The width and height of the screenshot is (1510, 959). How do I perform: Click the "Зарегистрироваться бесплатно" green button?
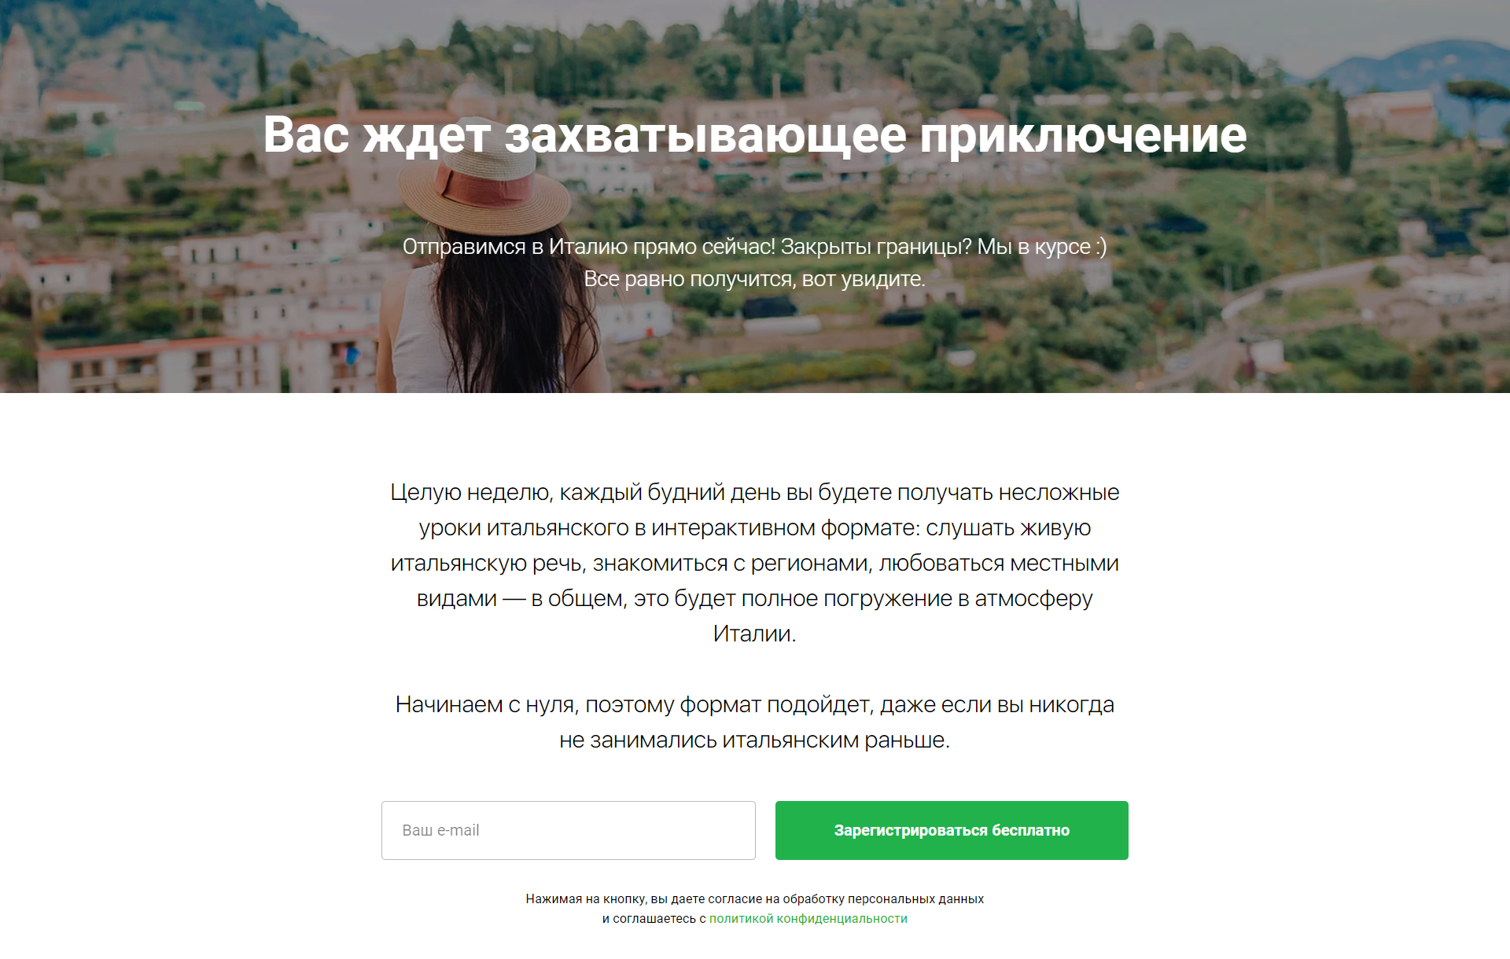952,830
